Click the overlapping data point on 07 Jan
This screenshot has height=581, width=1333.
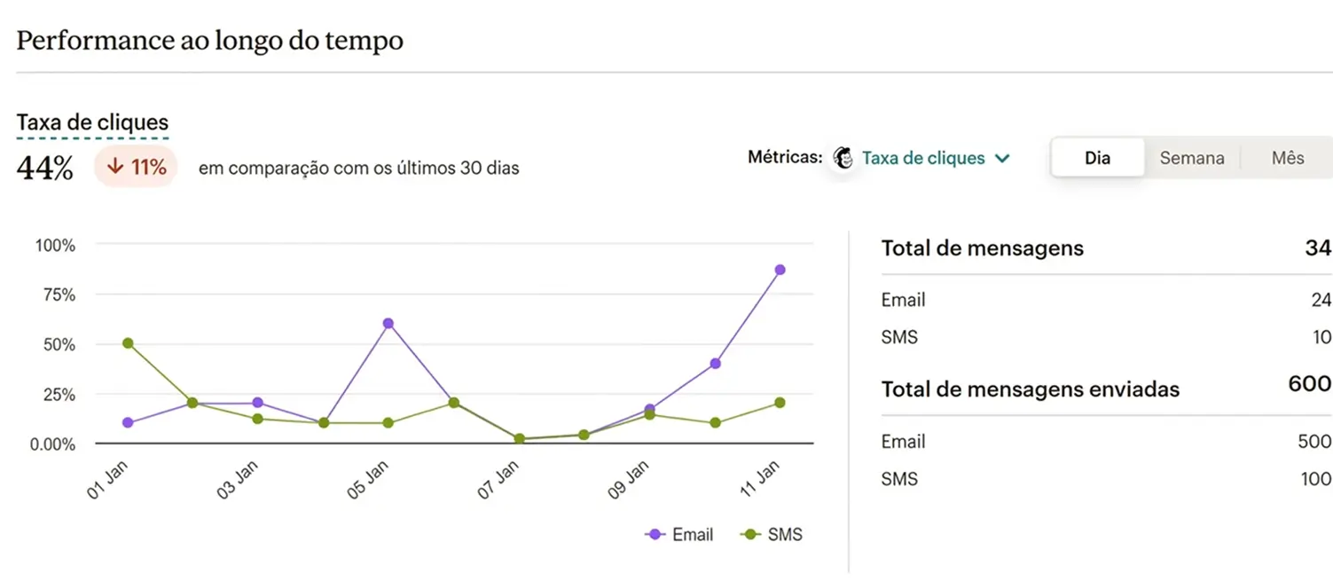click(x=518, y=436)
